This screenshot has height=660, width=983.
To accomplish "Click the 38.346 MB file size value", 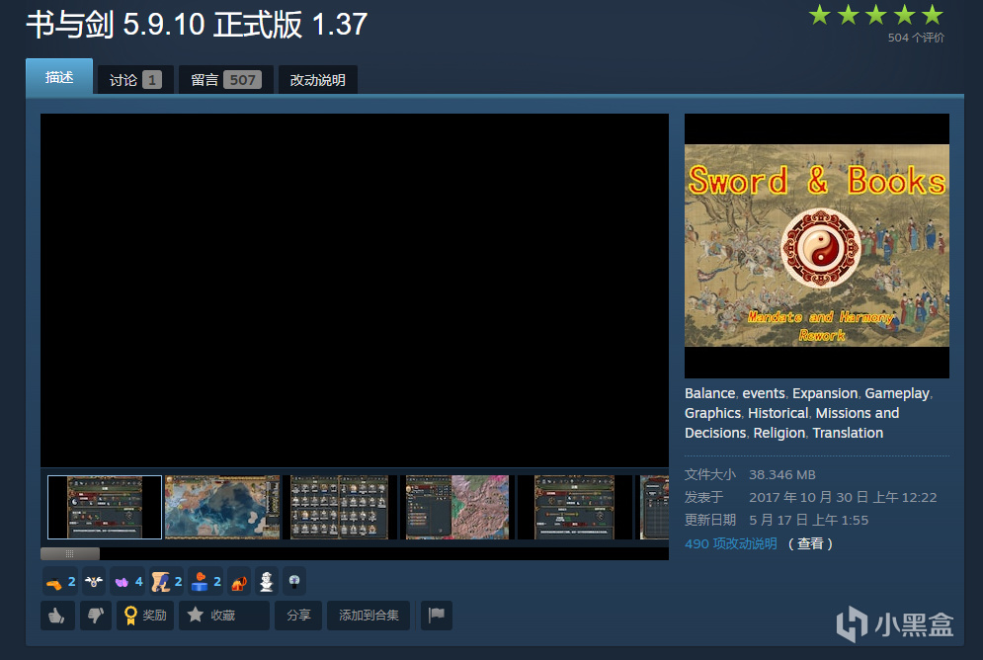I will (782, 475).
